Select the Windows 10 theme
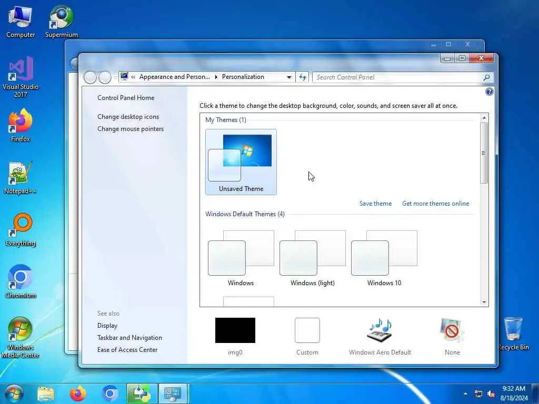This screenshot has width=539, height=404. [384, 258]
